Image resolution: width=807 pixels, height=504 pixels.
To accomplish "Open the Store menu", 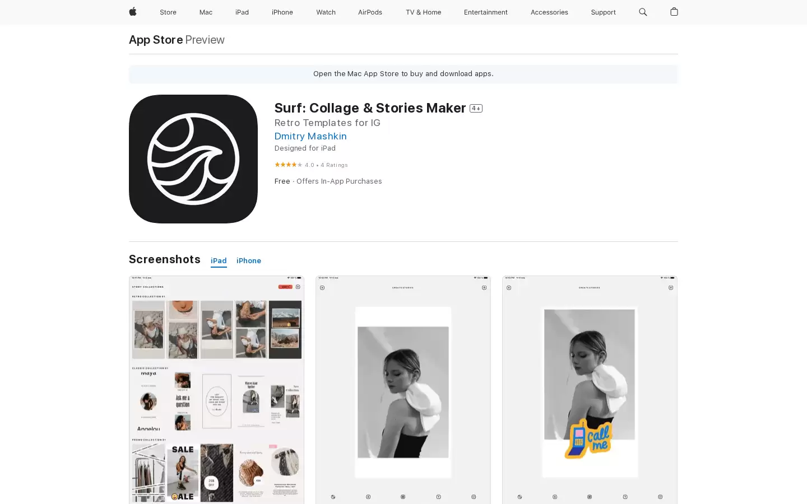I will click(168, 12).
